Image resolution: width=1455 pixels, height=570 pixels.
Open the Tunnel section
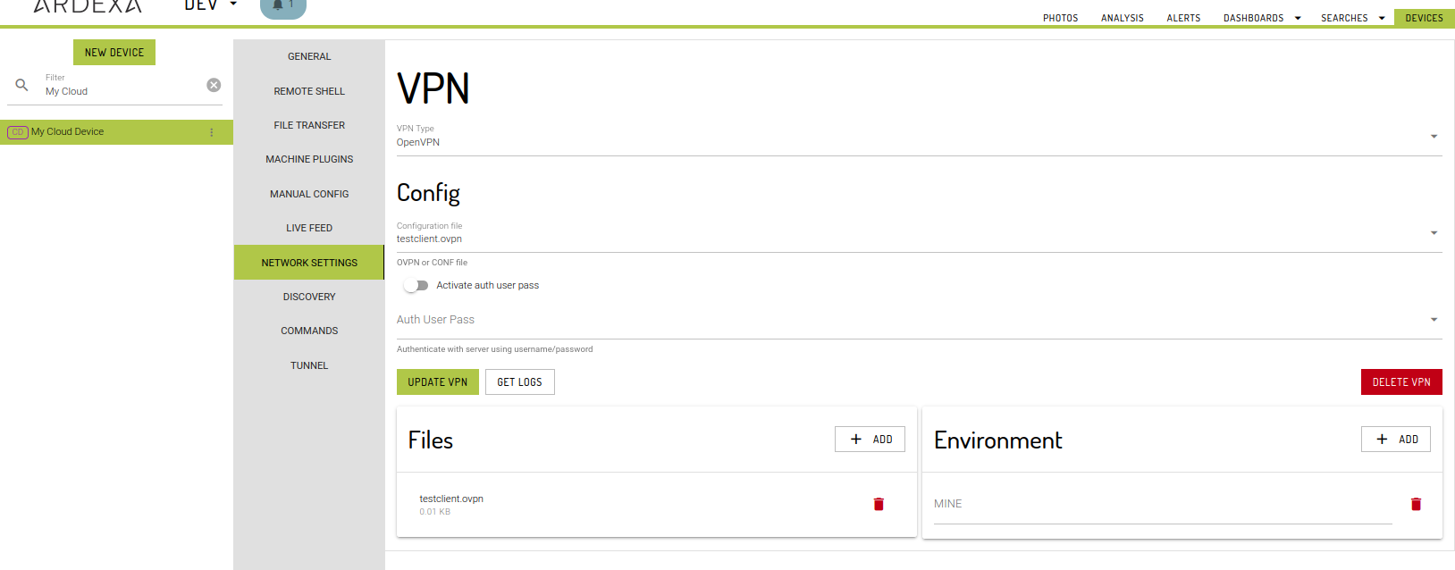pos(309,365)
